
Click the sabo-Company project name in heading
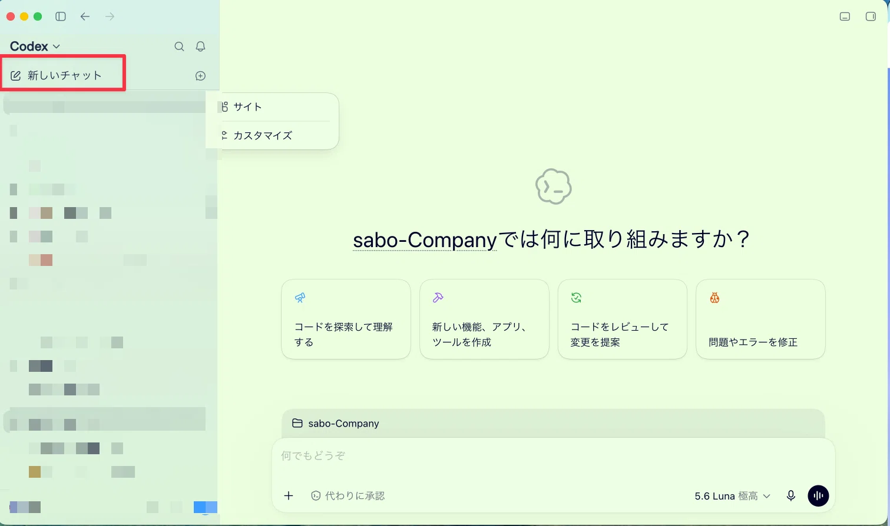tap(425, 240)
